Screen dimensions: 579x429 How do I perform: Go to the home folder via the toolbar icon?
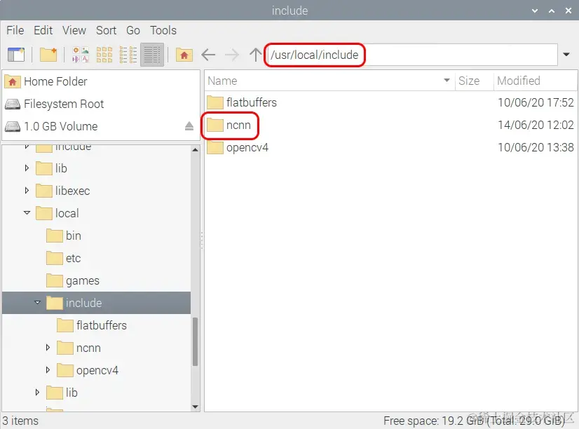point(184,55)
